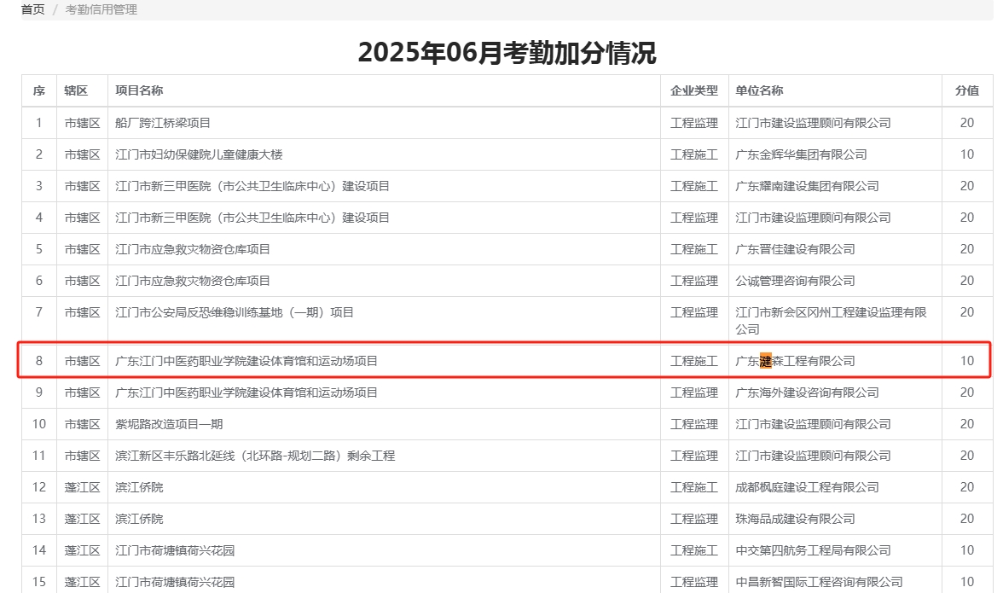
Task: Select the row 14 project 江门市荷塘镇荷兴花园
Action: [176, 550]
